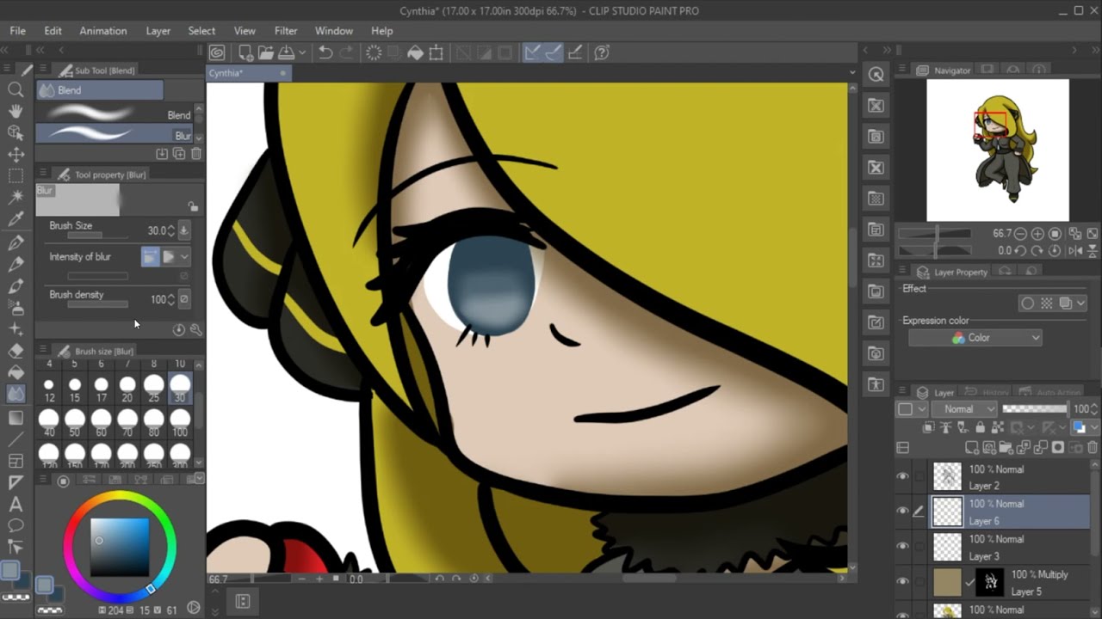Open the Animation menu
This screenshot has height=619, width=1102.
103,31
